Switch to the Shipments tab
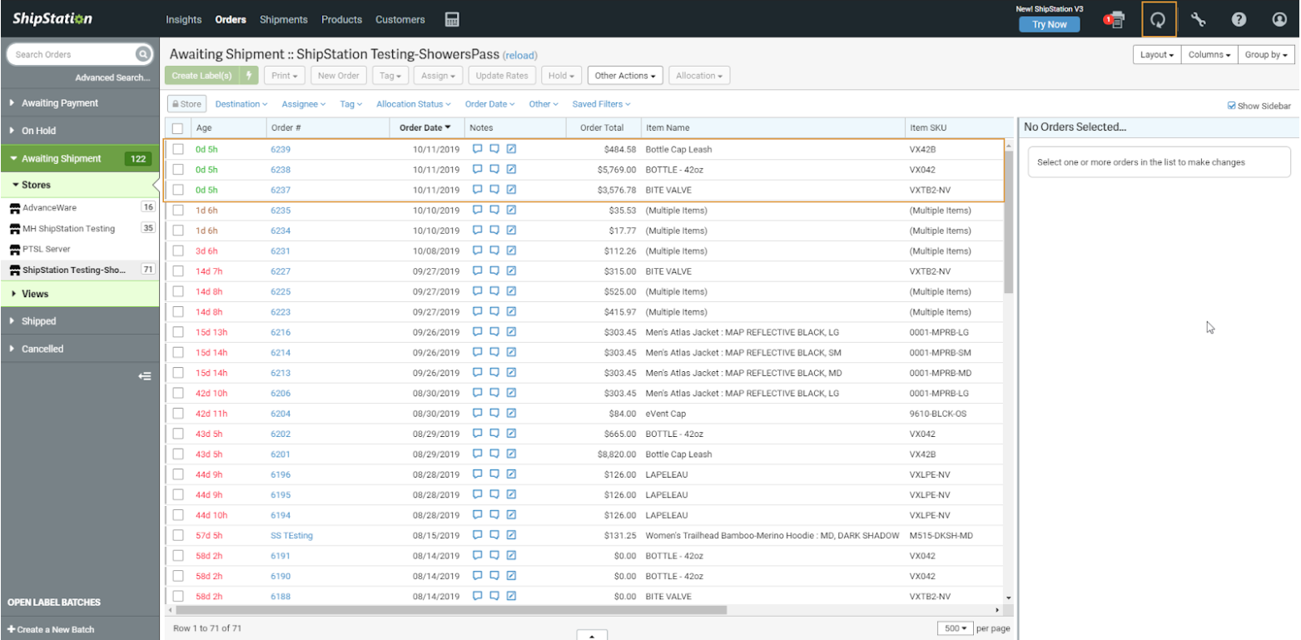The height and width of the screenshot is (640, 1301). click(283, 19)
